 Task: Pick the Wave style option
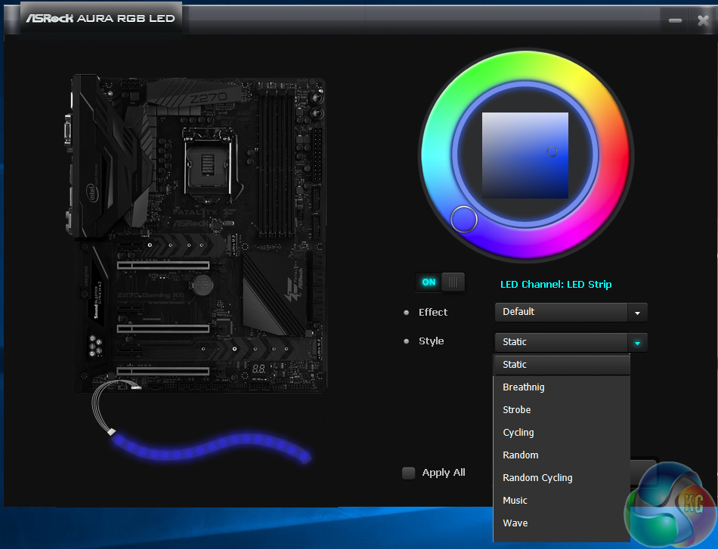(562, 523)
